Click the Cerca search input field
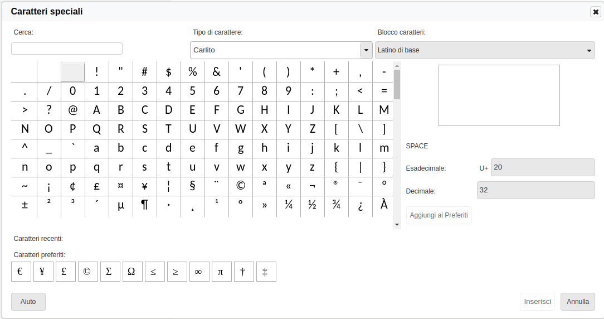The image size is (604, 319). click(67, 49)
